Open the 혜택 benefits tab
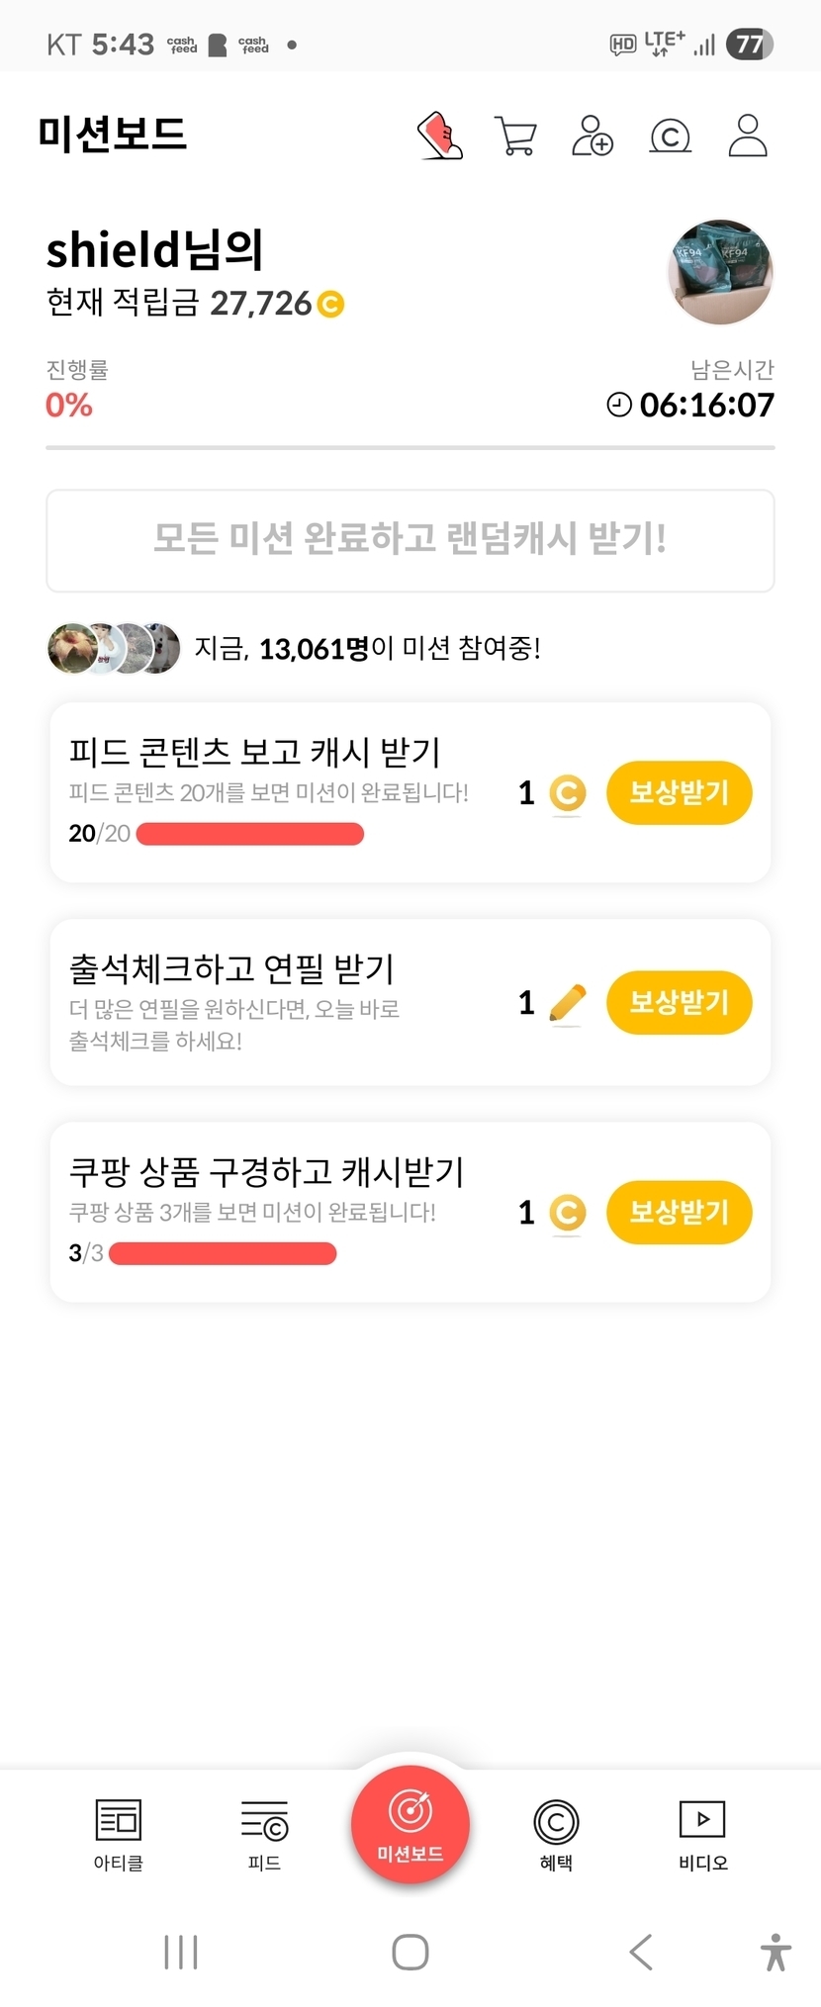 coord(556,1835)
